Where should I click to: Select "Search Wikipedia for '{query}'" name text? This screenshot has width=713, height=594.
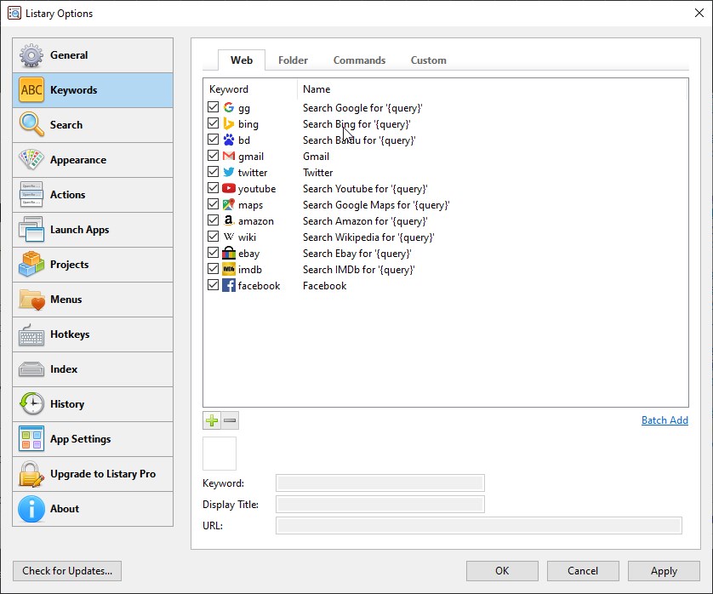pos(368,237)
